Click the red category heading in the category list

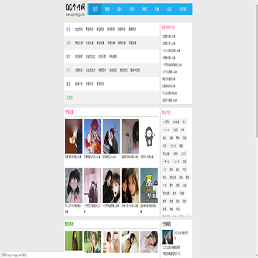(68, 43)
